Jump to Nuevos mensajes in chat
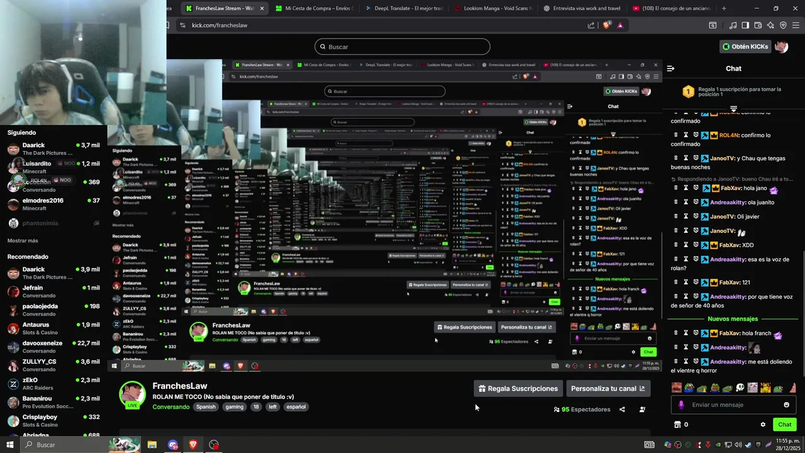 (733, 319)
